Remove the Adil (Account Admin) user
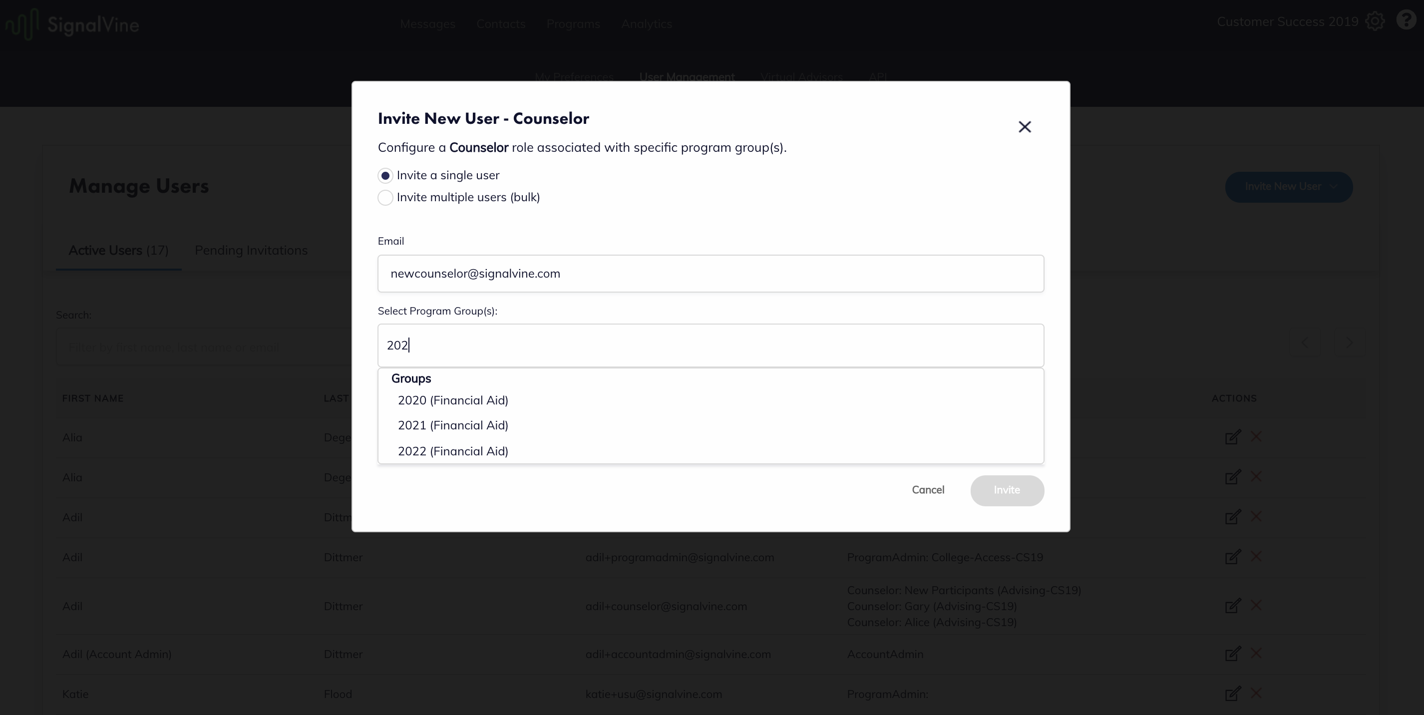Viewport: 1424px width, 715px height. click(1256, 654)
